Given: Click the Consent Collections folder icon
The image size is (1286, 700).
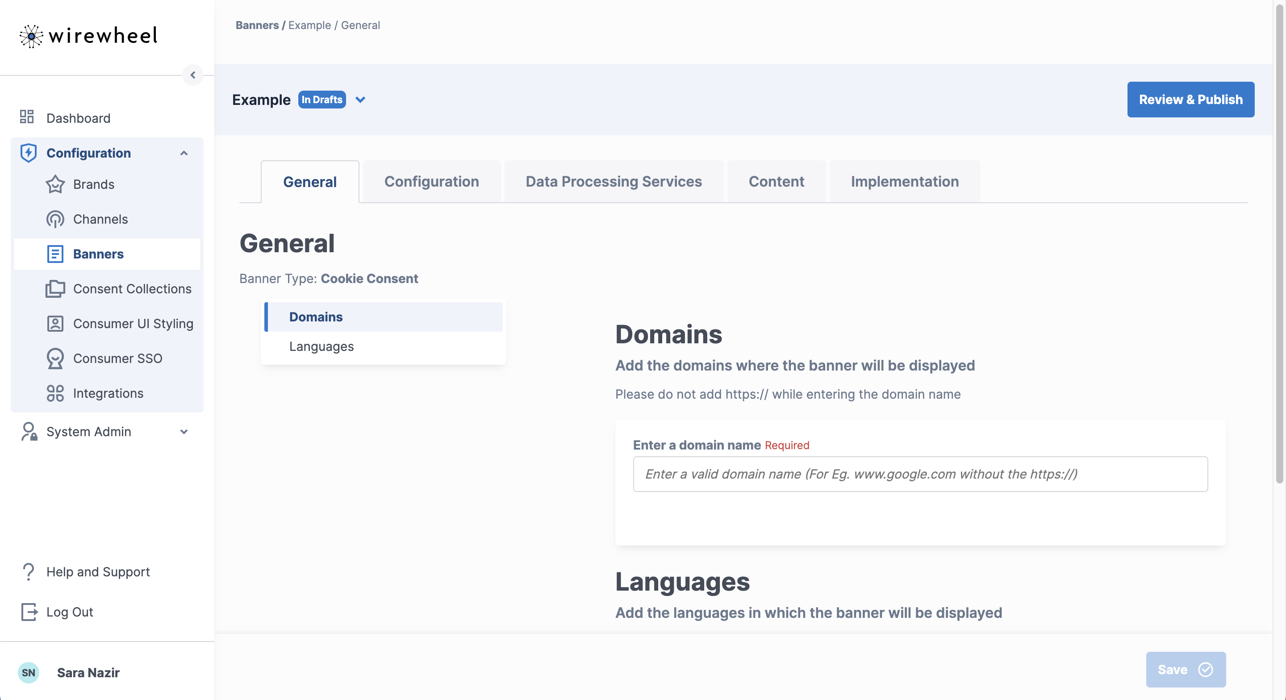Looking at the screenshot, I should [x=55, y=288].
